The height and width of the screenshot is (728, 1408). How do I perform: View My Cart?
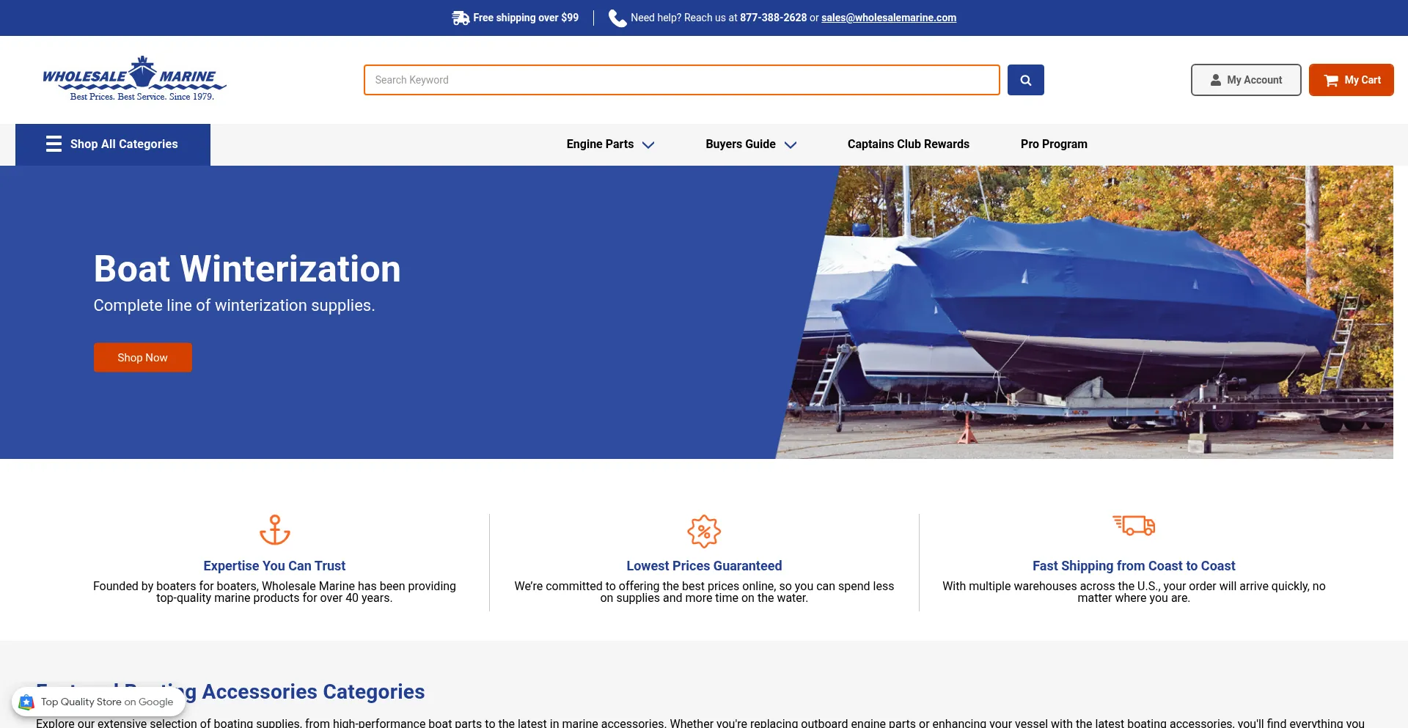pyautogui.click(x=1351, y=80)
